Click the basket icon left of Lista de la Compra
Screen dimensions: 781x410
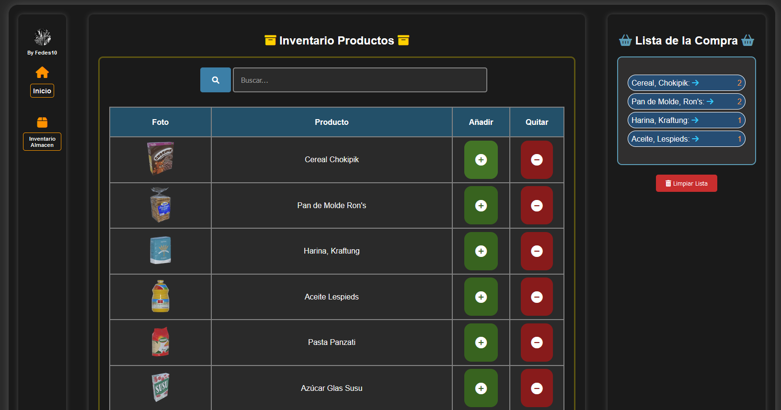625,40
